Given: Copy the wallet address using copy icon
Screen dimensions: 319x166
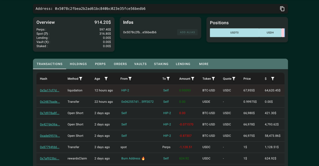Looking at the screenshot, I should click(x=282, y=9).
